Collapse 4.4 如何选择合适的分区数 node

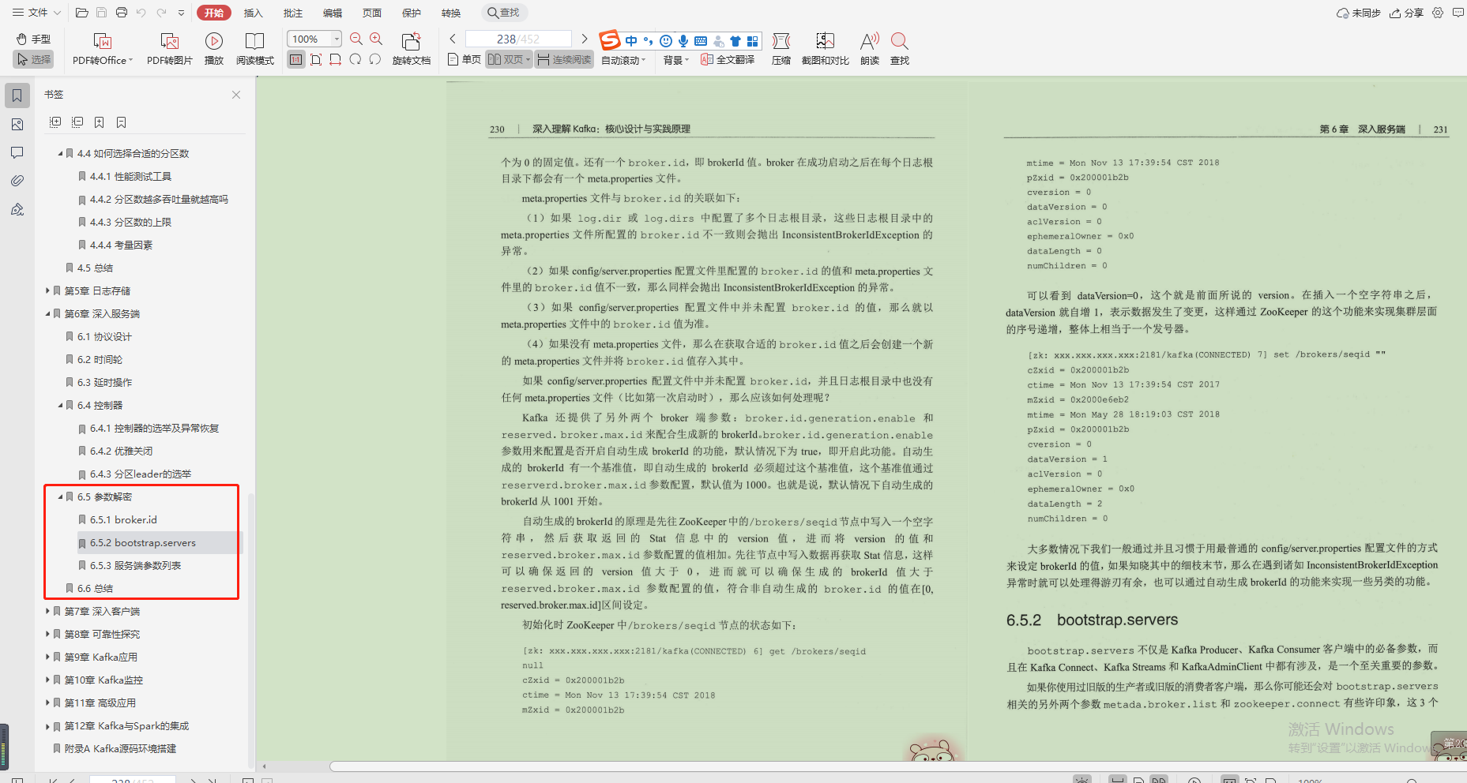point(60,153)
